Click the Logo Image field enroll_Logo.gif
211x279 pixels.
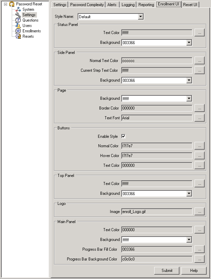point(157,212)
